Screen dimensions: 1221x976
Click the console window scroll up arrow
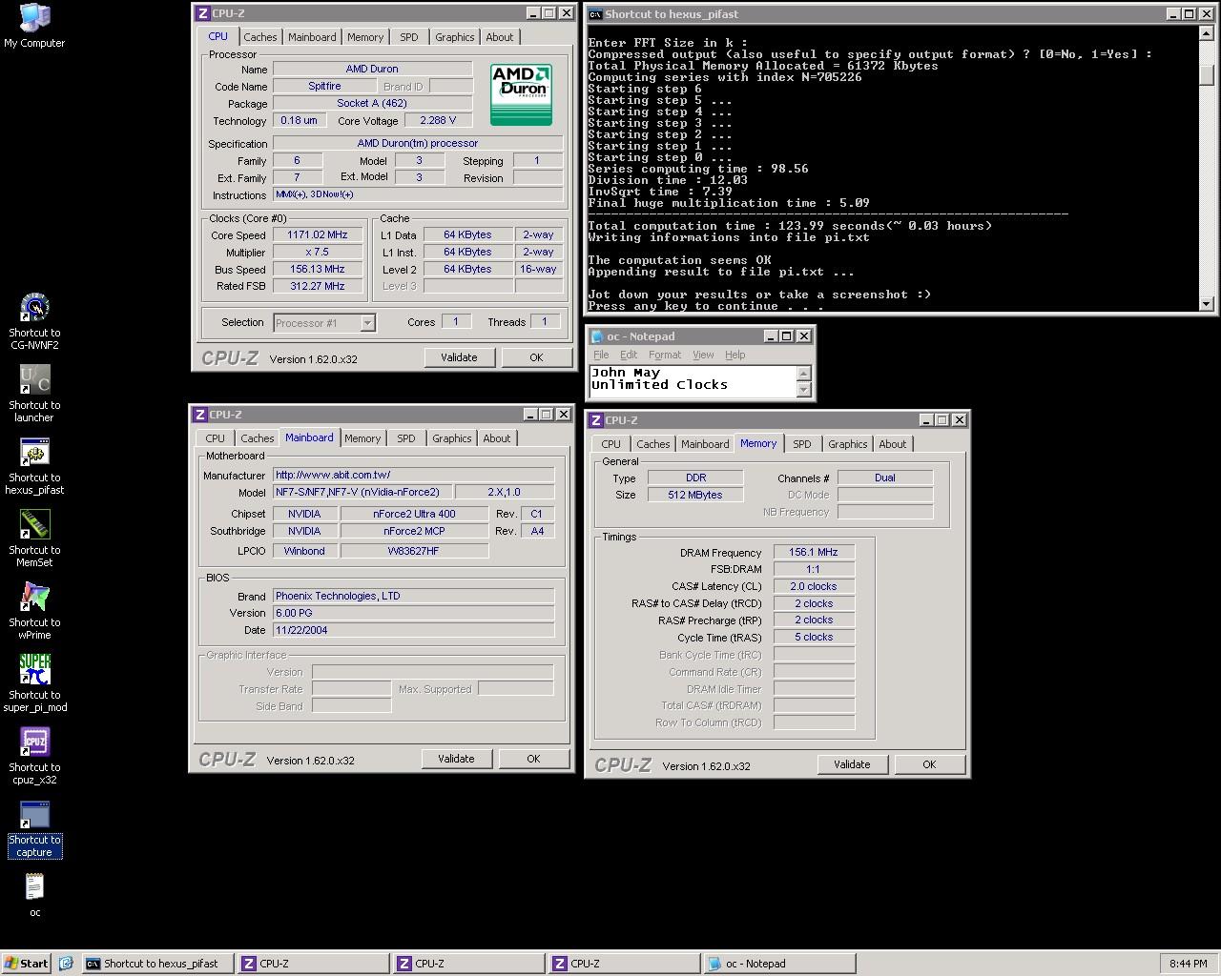pos(1206,33)
